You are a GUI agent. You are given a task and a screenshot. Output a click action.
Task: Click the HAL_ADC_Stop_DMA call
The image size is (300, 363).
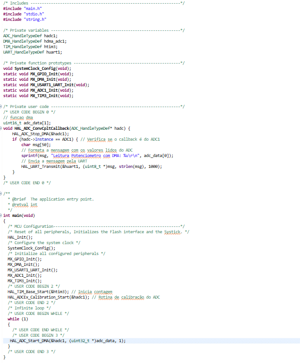pos(40,134)
